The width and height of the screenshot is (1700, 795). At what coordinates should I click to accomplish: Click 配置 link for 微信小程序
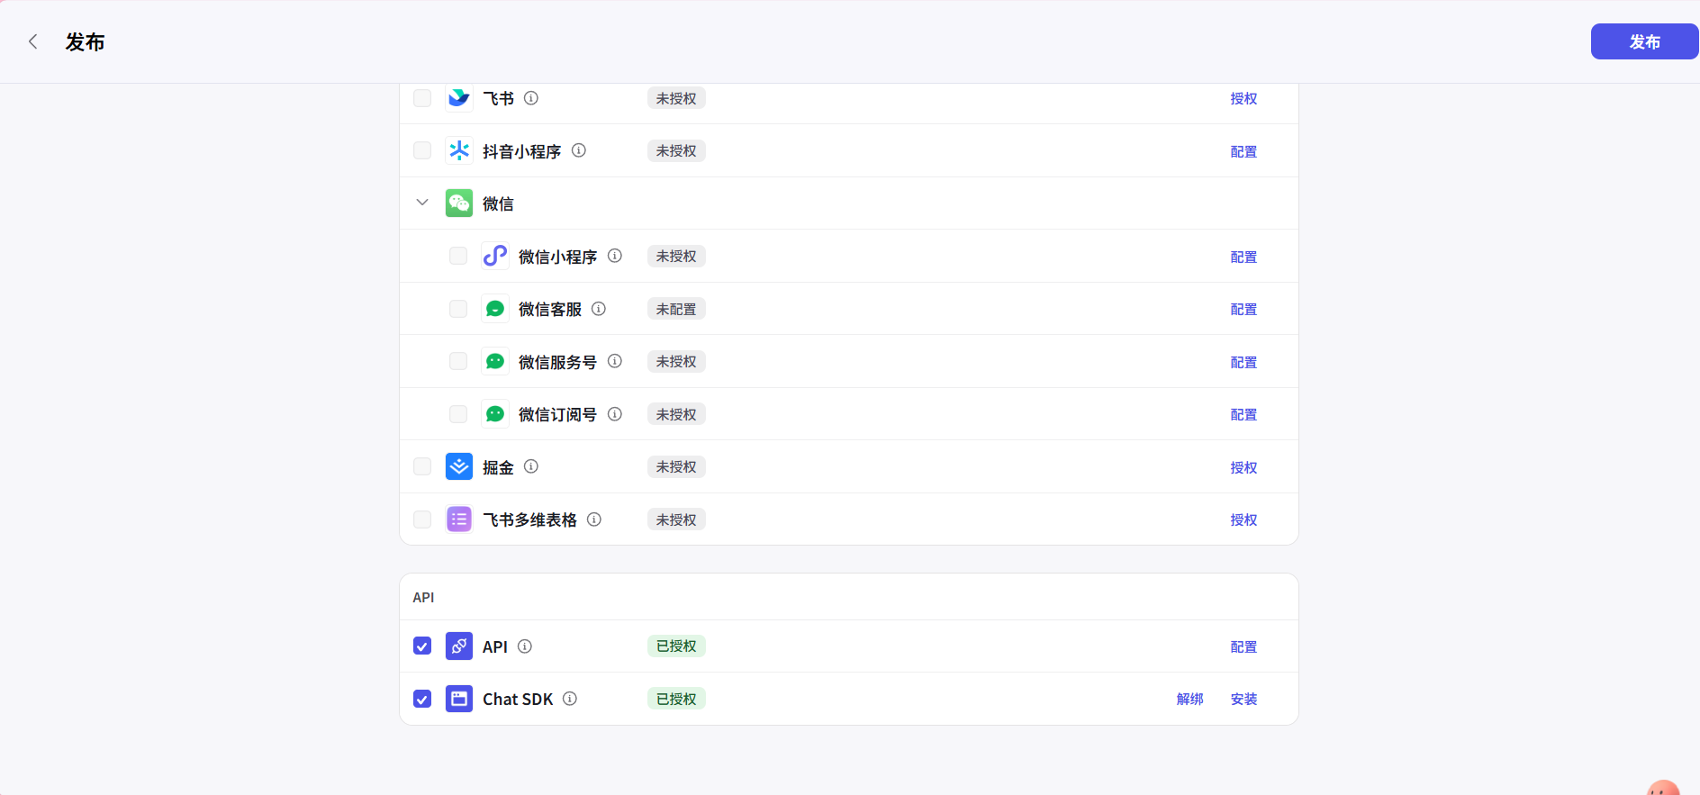coord(1243,257)
